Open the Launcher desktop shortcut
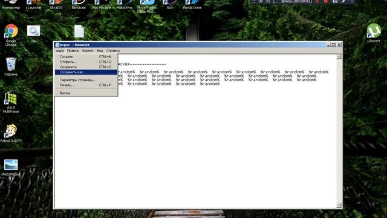This screenshot has height=218, width=387. [x=34, y=5]
